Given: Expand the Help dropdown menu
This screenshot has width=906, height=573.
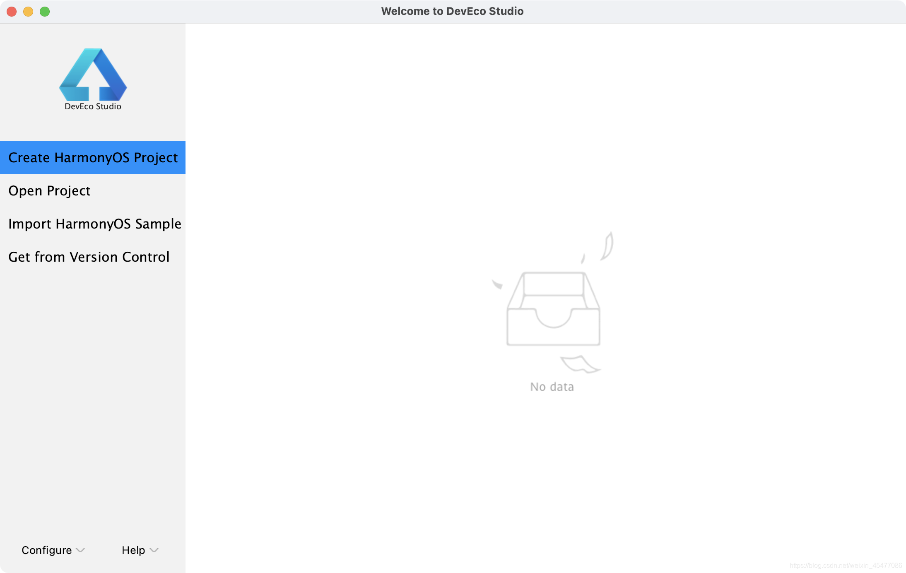Looking at the screenshot, I should (139, 550).
